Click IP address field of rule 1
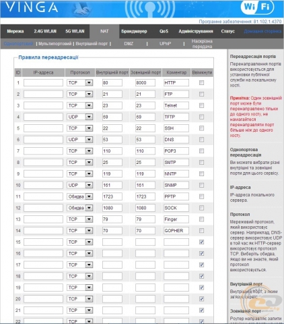 pyautogui.click(x=43, y=83)
